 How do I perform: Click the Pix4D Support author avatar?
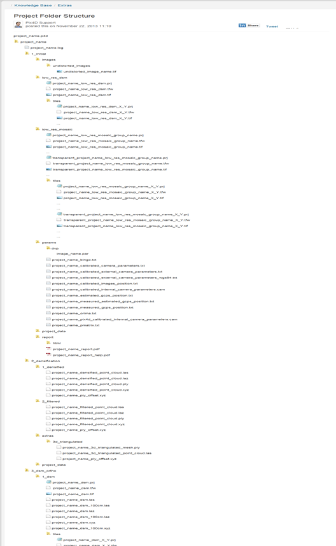click(18, 24)
